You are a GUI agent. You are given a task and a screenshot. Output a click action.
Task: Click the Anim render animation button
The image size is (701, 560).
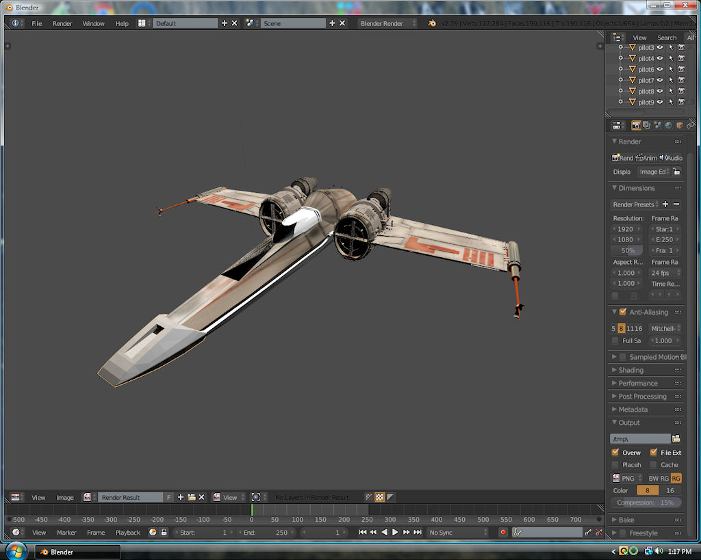[646, 158]
